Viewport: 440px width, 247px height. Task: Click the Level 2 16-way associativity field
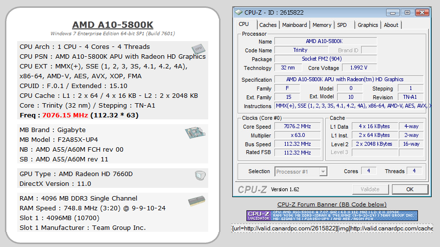tap(411, 144)
